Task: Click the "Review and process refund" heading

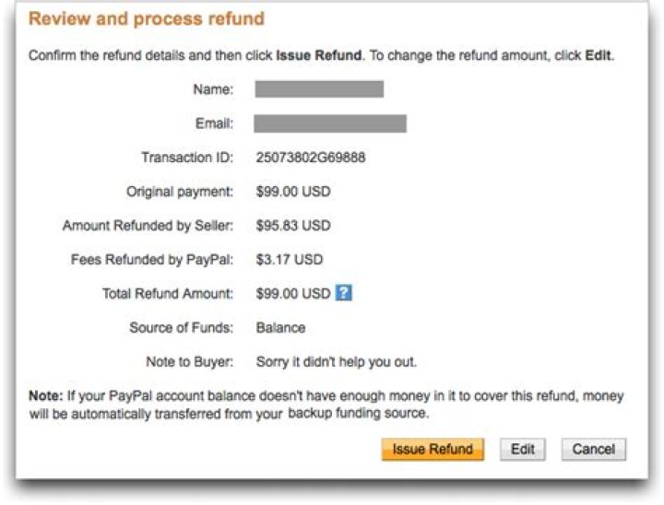Action: tap(147, 19)
